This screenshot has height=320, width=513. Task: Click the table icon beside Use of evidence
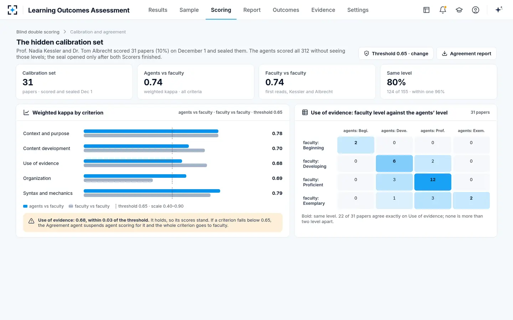305,112
